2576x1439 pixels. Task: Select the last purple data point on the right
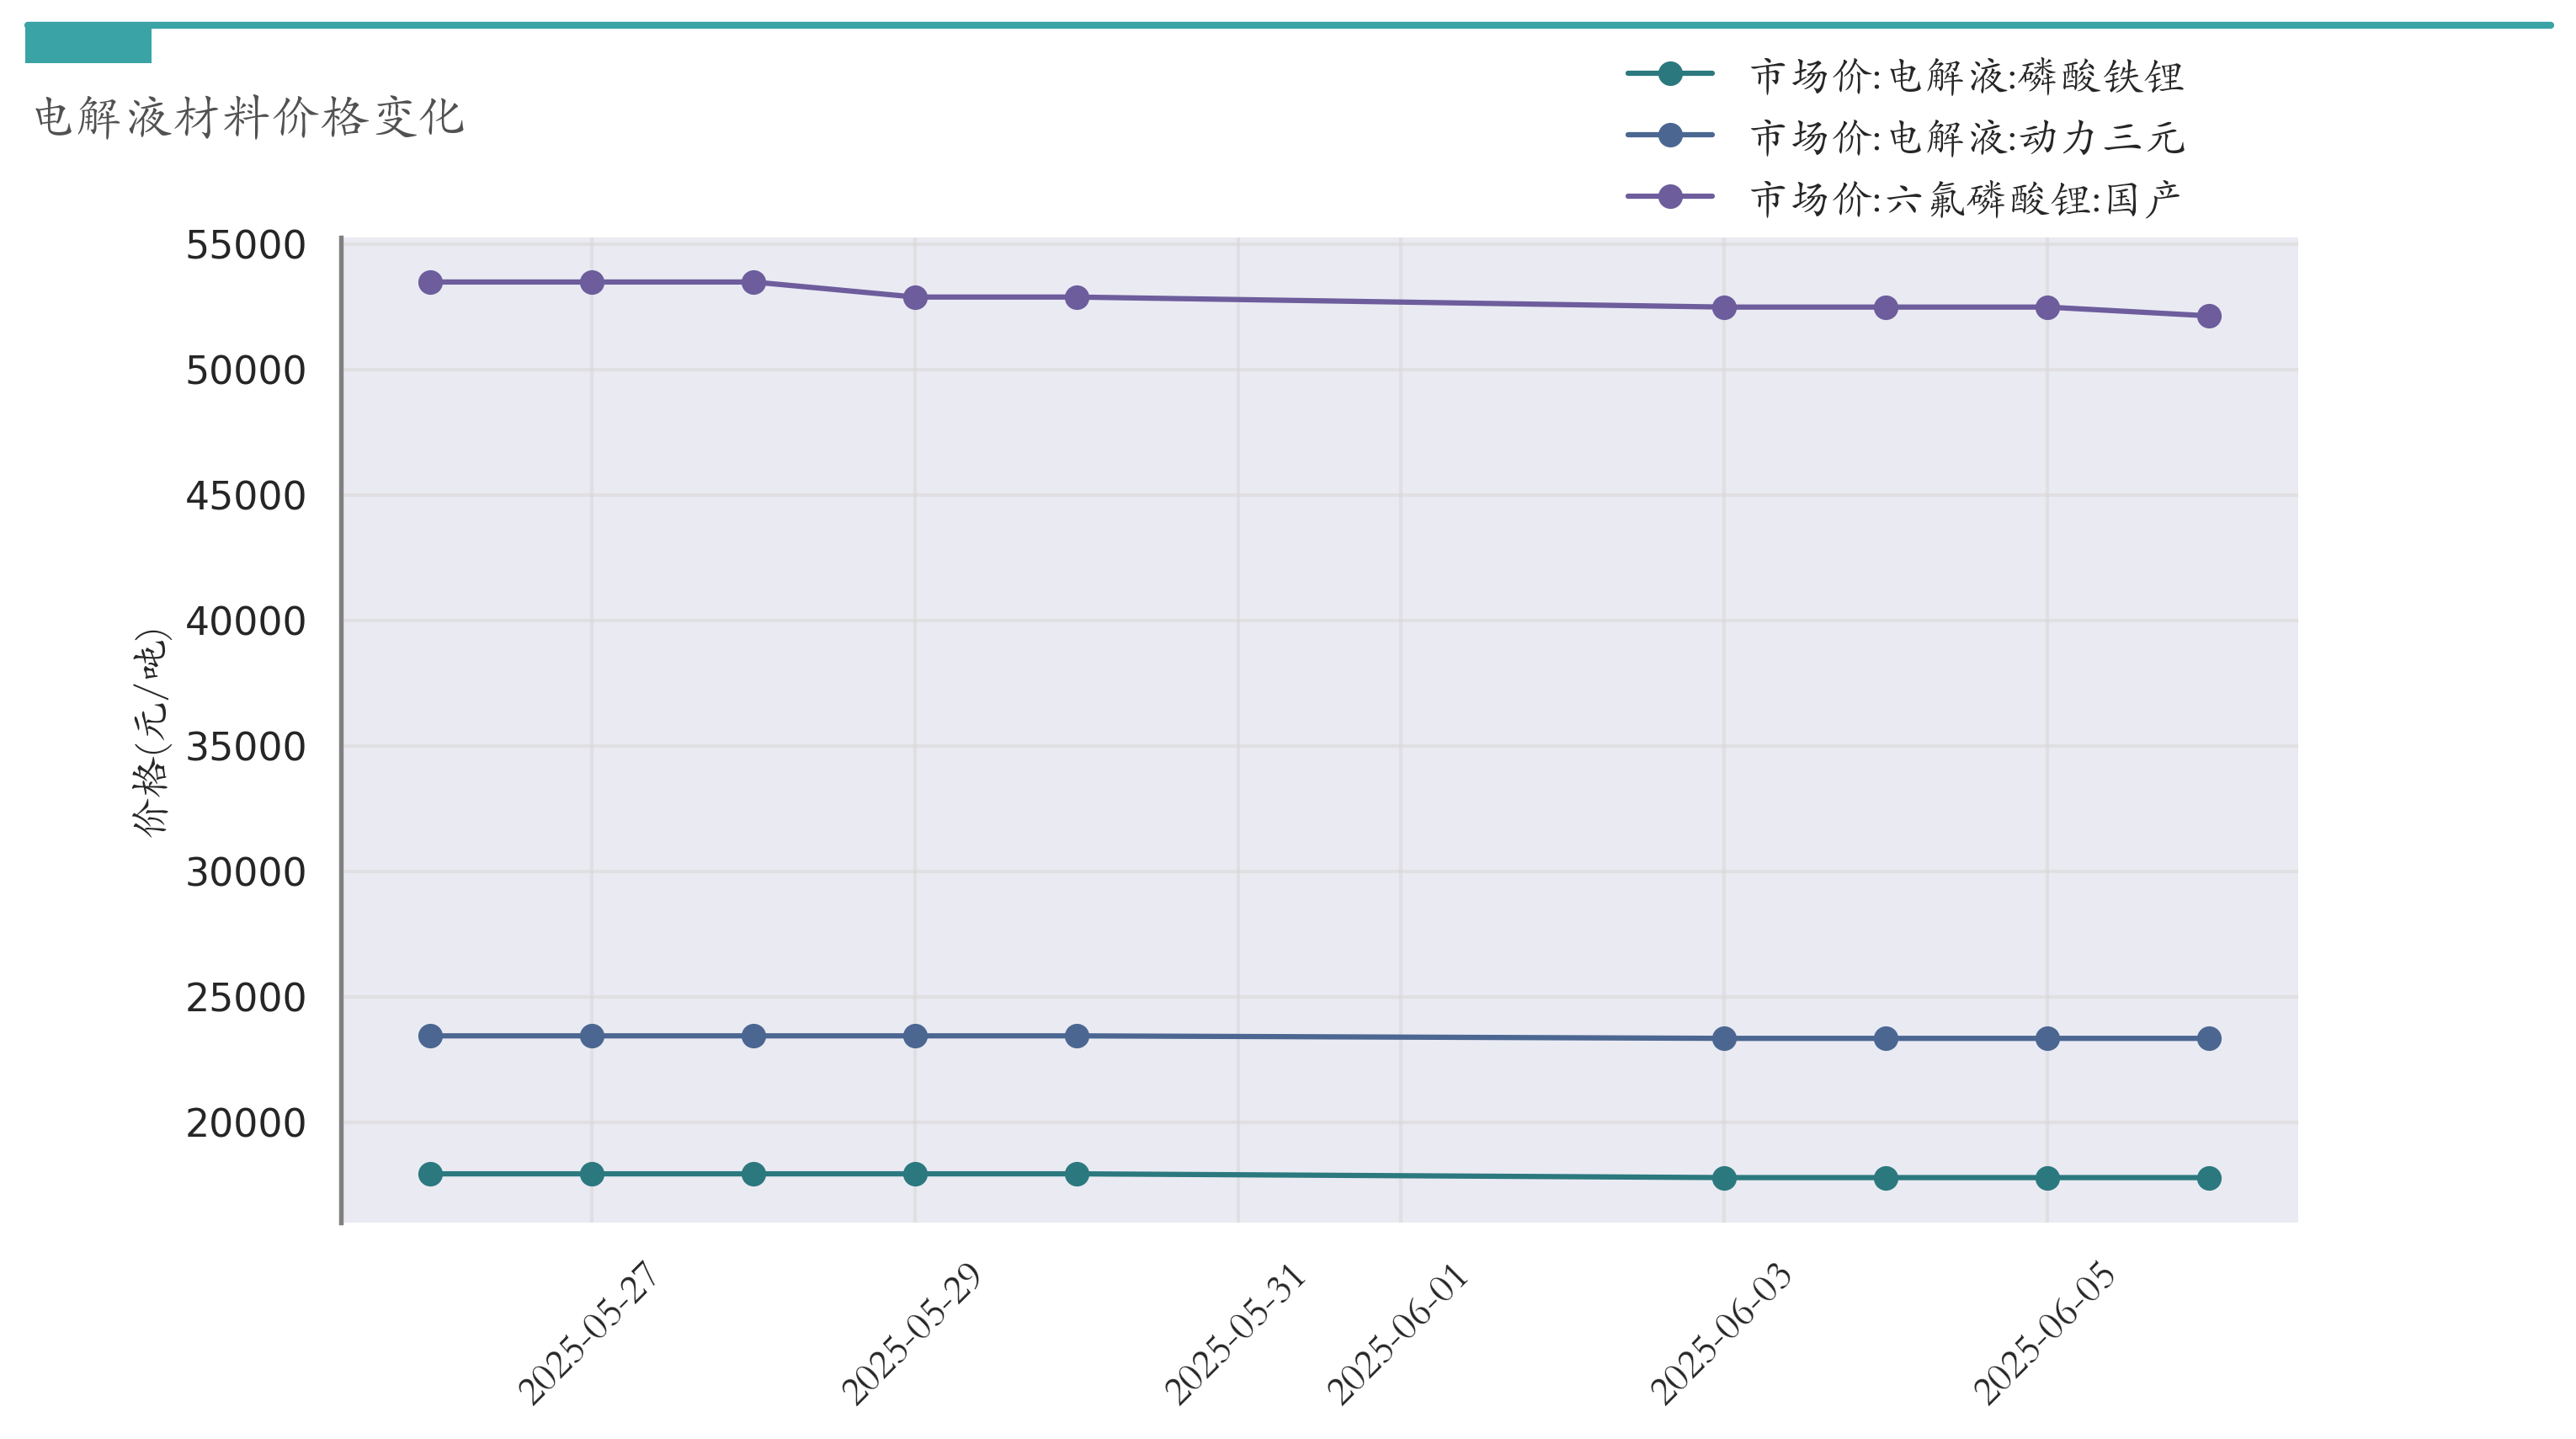click(x=2209, y=316)
